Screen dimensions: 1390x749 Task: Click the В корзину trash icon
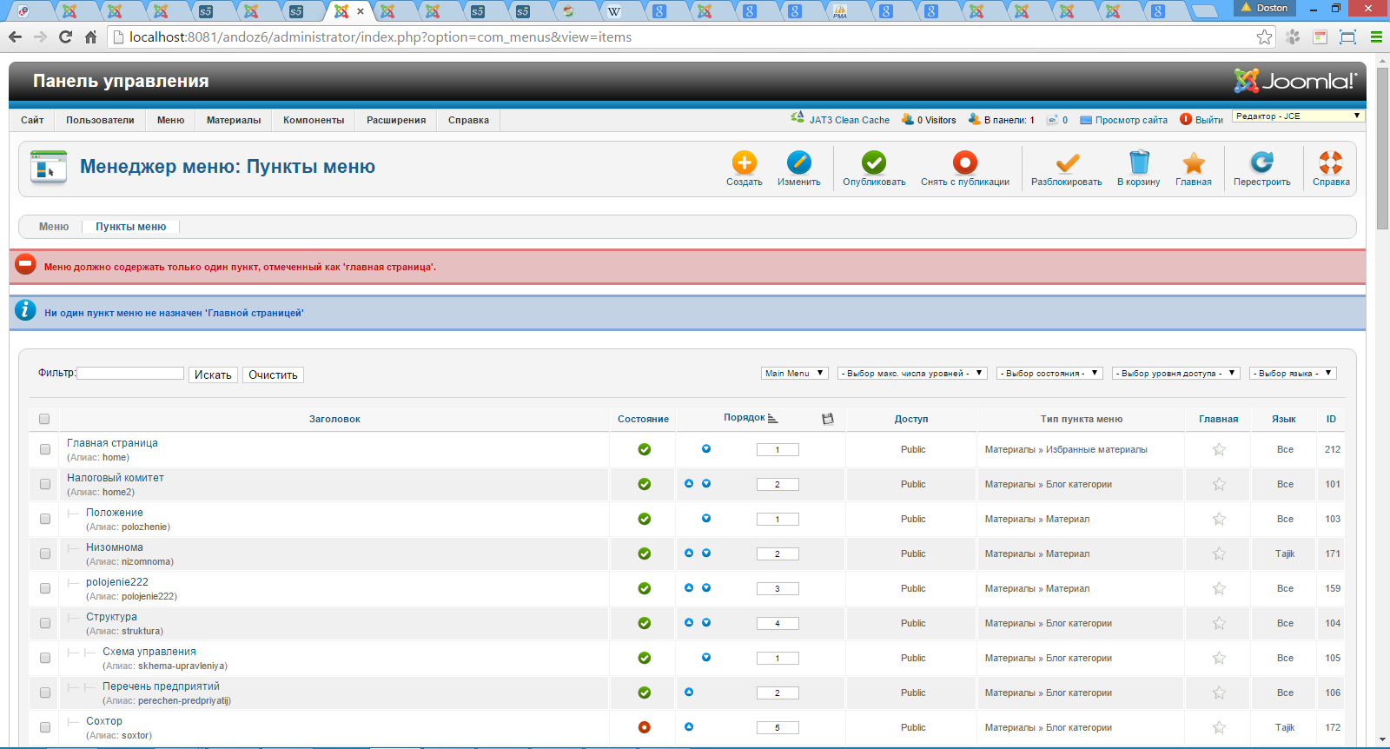click(x=1139, y=162)
